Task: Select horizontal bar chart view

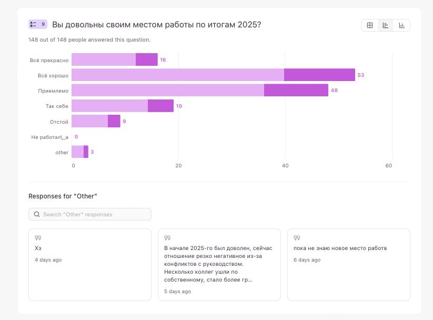Action: (386, 25)
